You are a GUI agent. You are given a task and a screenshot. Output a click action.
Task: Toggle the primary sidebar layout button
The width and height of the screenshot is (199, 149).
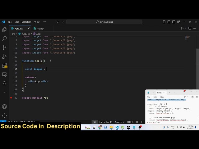[x=164, y=22]
